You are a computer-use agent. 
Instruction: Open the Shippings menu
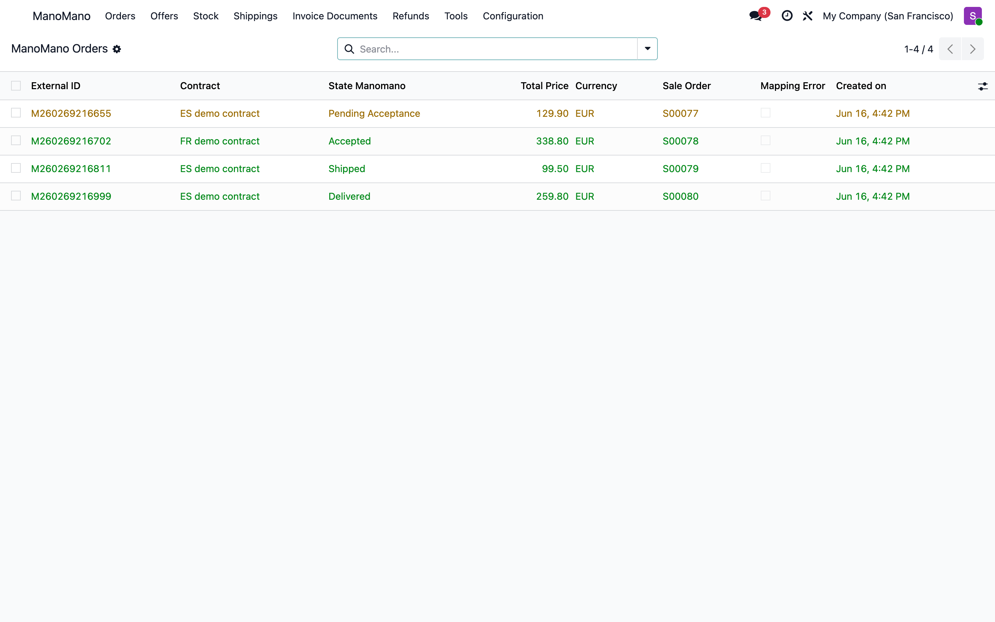(x=255, y=16)
